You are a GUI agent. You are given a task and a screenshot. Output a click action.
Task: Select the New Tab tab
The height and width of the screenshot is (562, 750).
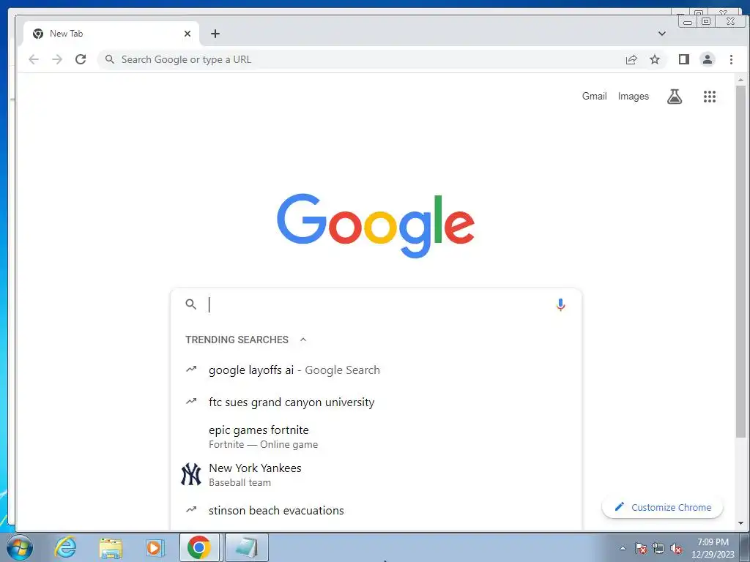click(x=111, y=34)
